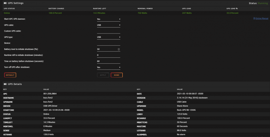270x137 pixels.
Task: Open the UPS type dropdown
Action: 109,37
